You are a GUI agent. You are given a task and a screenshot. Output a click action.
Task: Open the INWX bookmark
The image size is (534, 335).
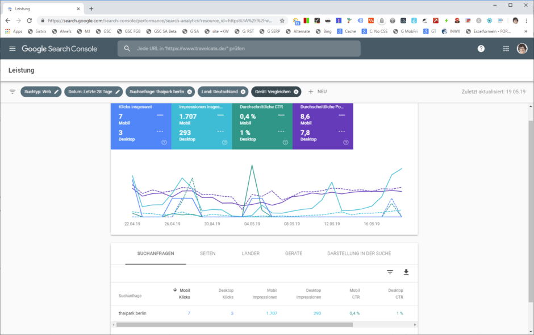click(451, 31)
